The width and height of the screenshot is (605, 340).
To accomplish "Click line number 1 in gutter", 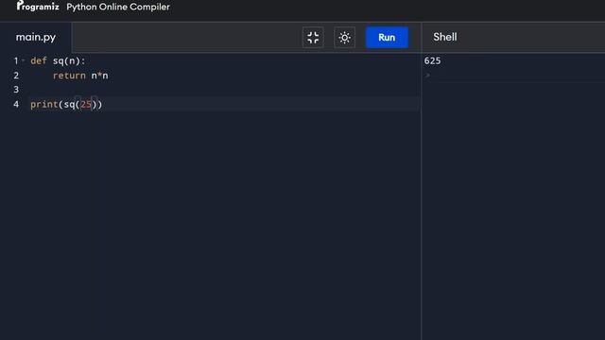I will (16, 60).
